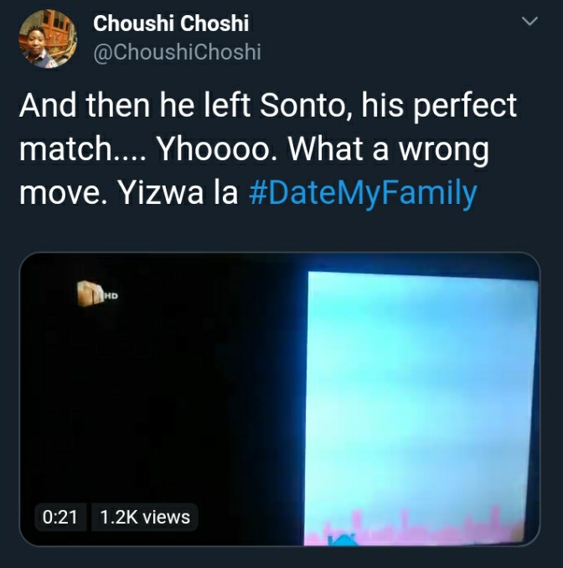Tap the phrase Yizwa la

click(178, 193)
